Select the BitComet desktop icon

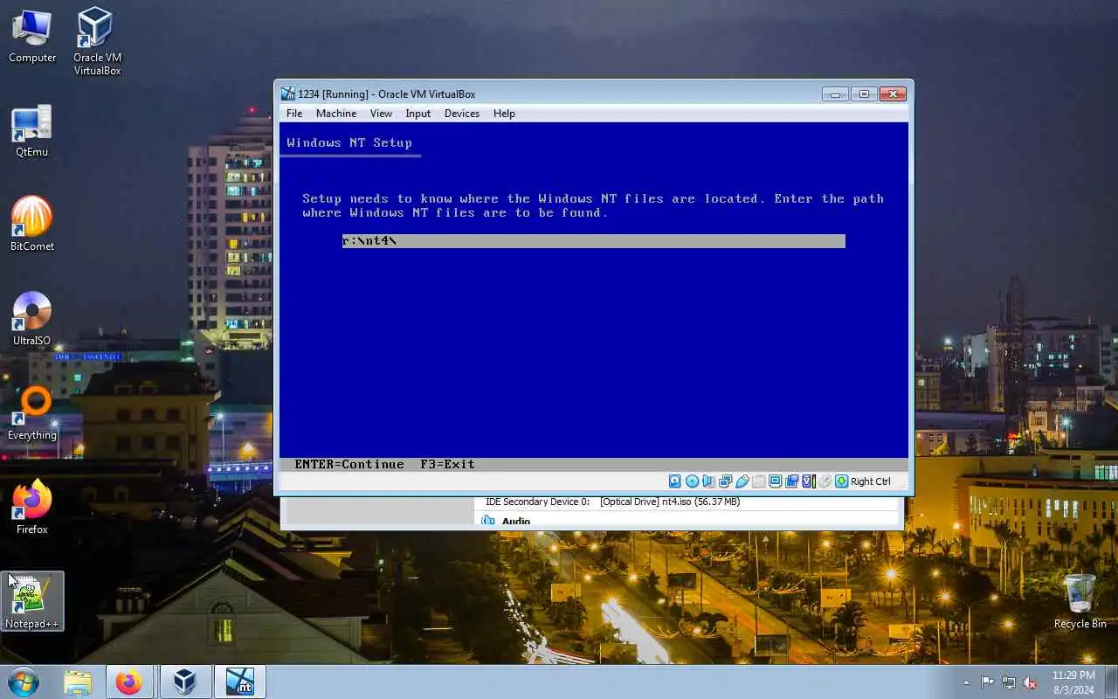click(32, 225)
